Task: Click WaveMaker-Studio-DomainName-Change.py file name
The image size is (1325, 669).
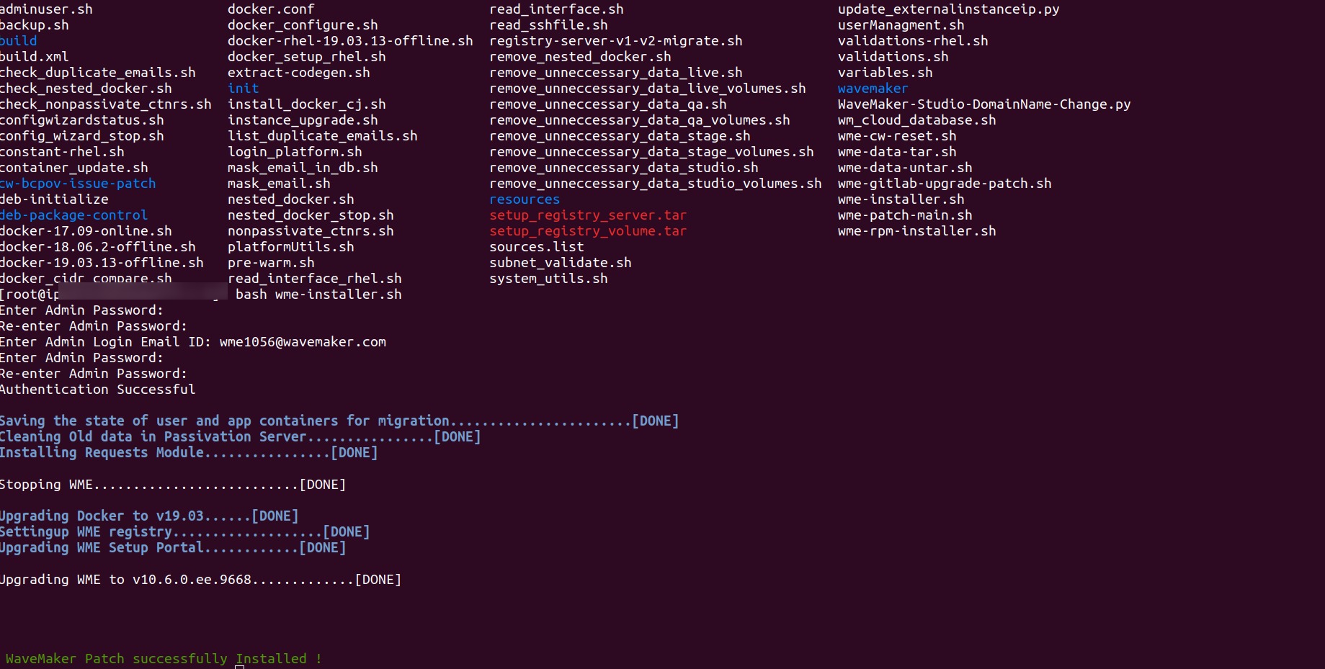Action: [x=984, y=104]
